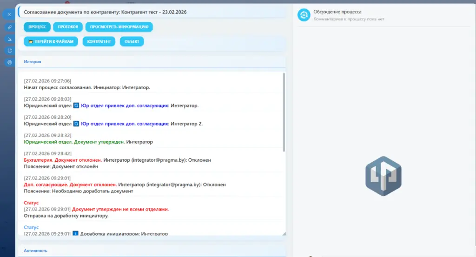476x257 pixels.
Task: Switch to the Протокол tab
Action: pos(68,27)
